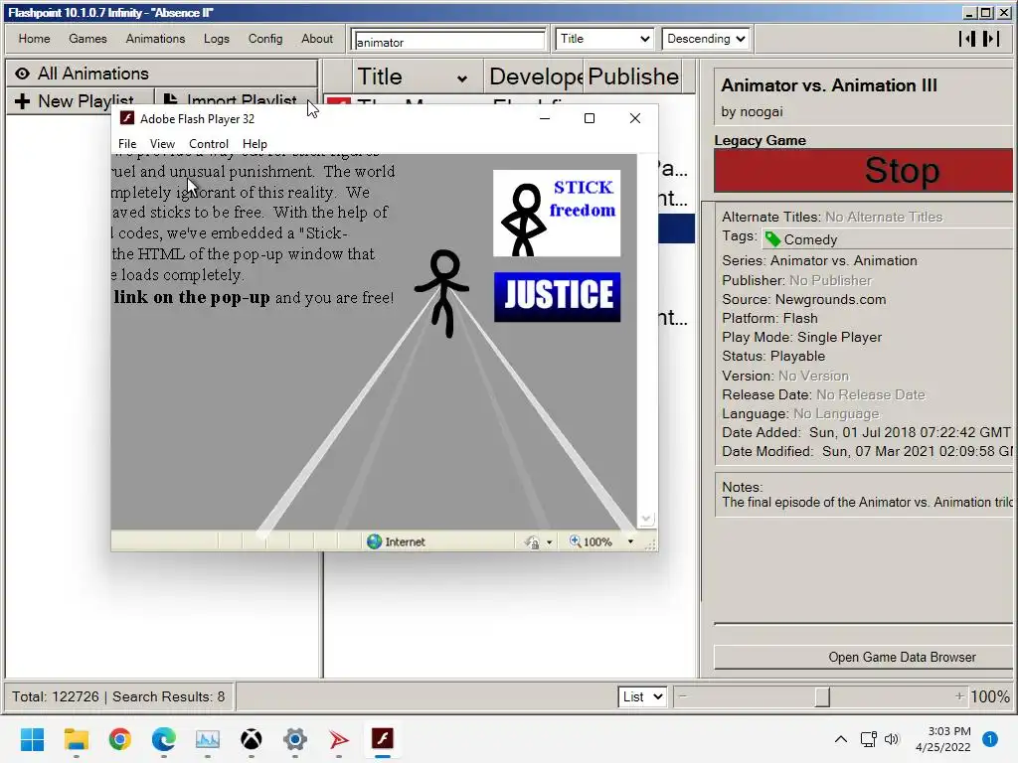Click the Import Playlist button
The image size is (1018, 763).
pos(236,101)
